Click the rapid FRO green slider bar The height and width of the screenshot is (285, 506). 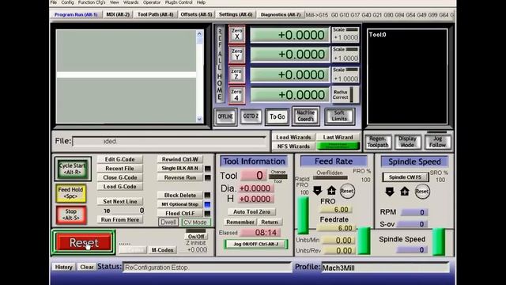303,215
